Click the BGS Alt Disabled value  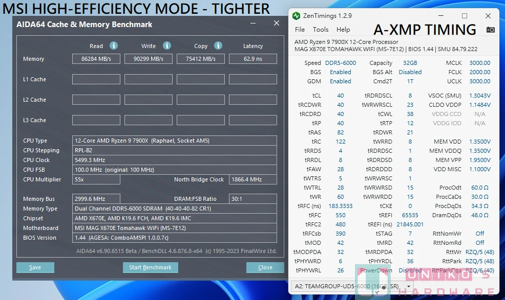click(x=410, y=72)
